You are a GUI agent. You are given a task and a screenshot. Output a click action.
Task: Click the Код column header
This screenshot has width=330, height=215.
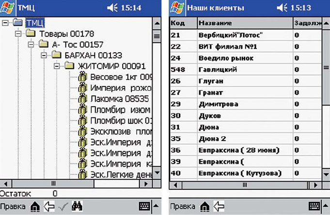177,23
